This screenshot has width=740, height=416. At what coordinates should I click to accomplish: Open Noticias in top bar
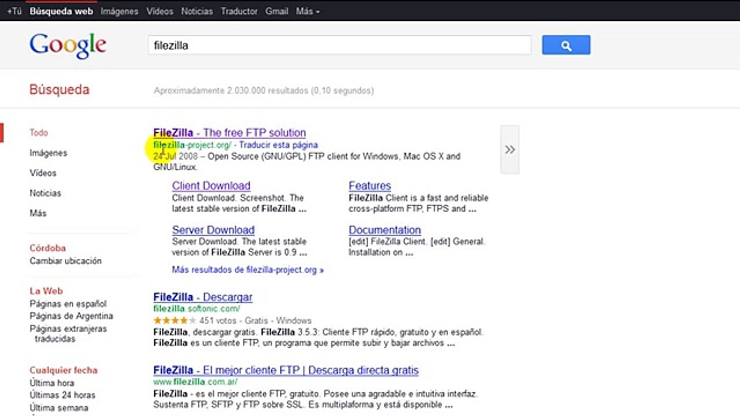[197, 11]
